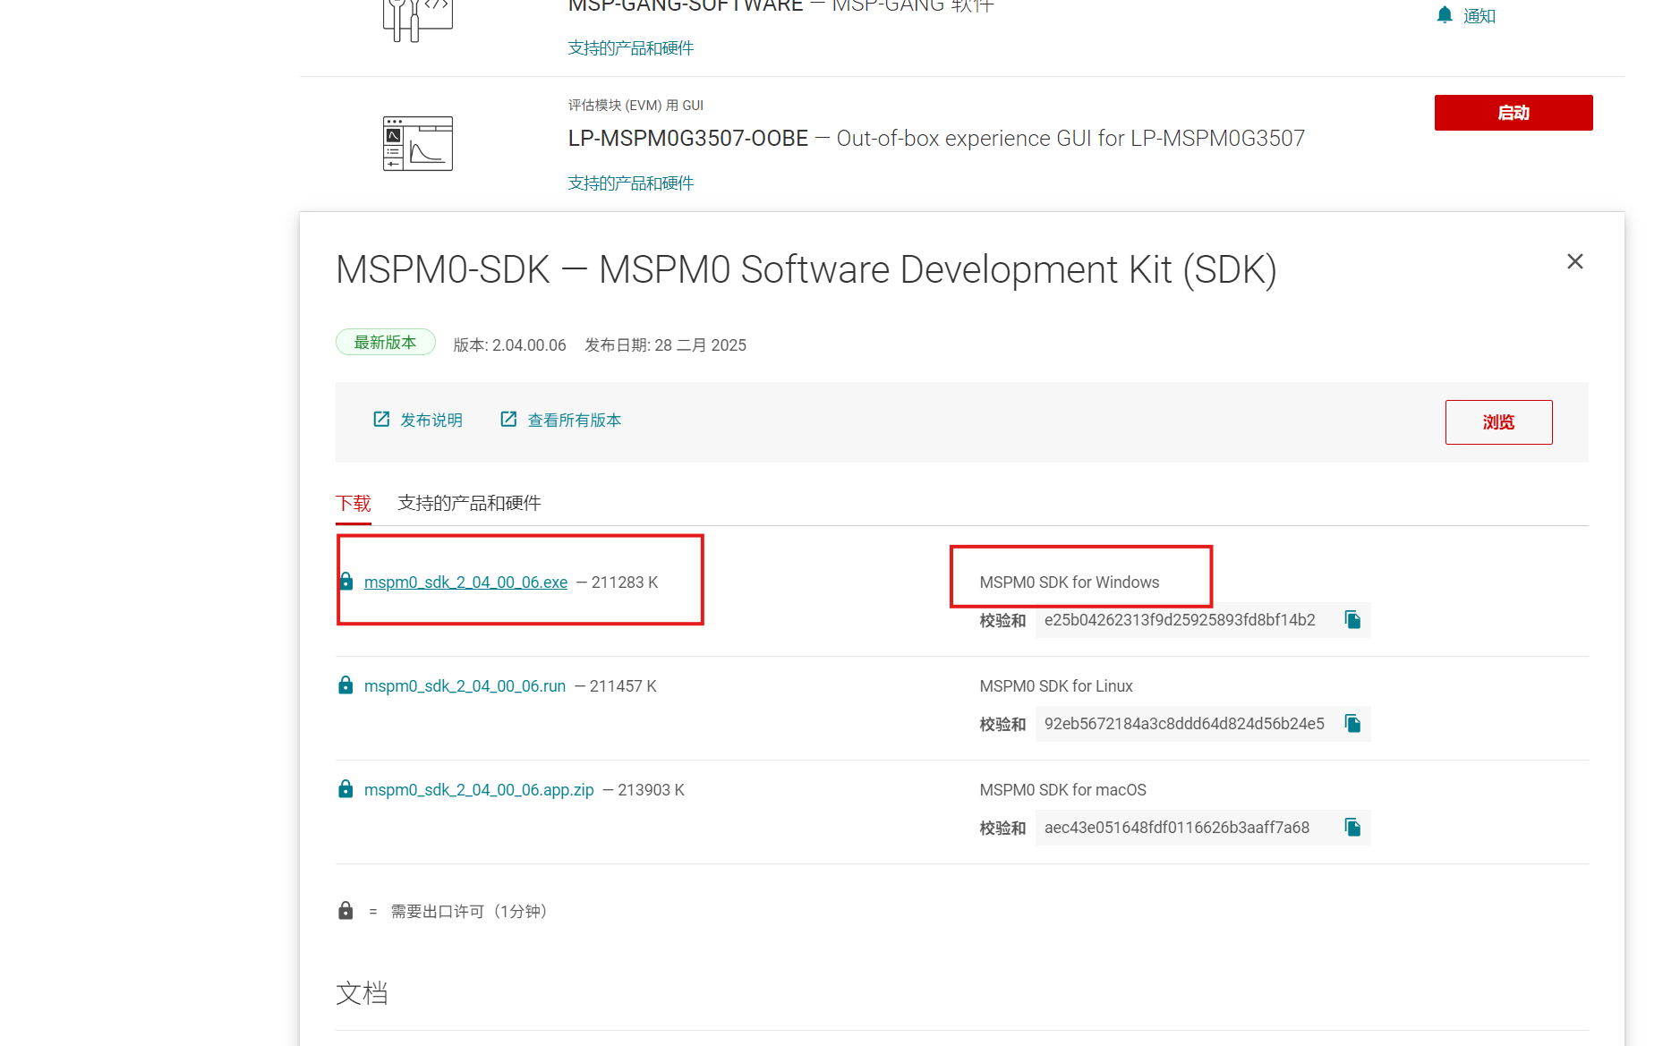
Task: Click the 文档 section heading
Action: (x=362, y=993)
